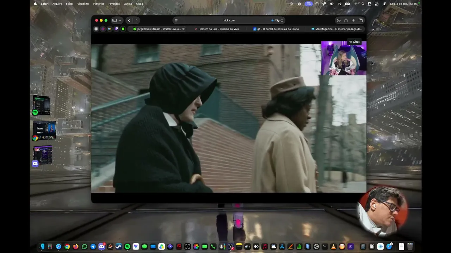Open Music from the Dock
Screen dimensions: 451x253
point(265,247)
